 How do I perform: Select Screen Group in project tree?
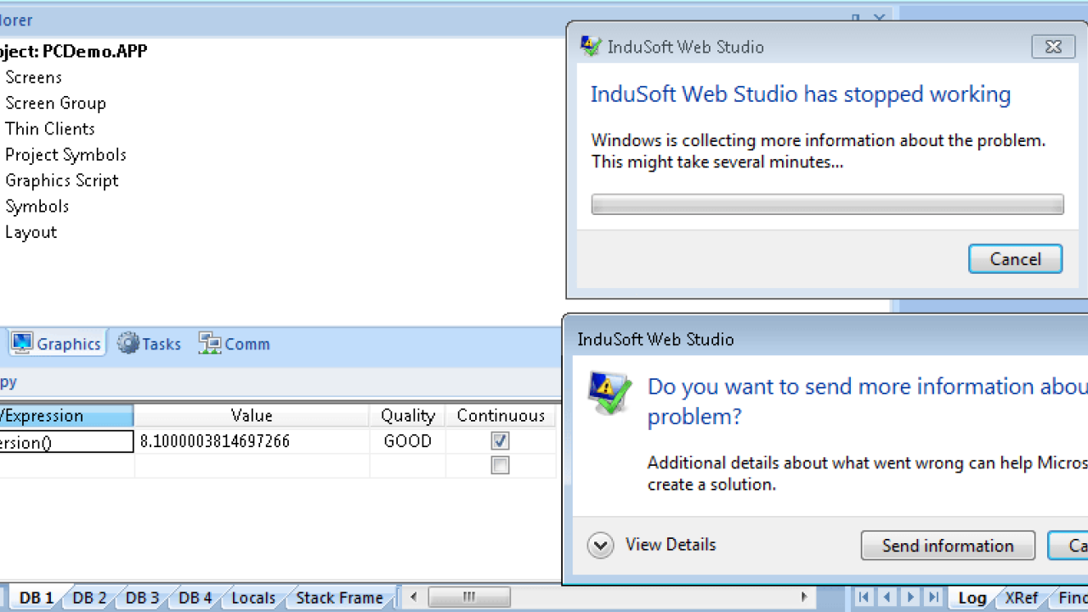pos(55,103)
